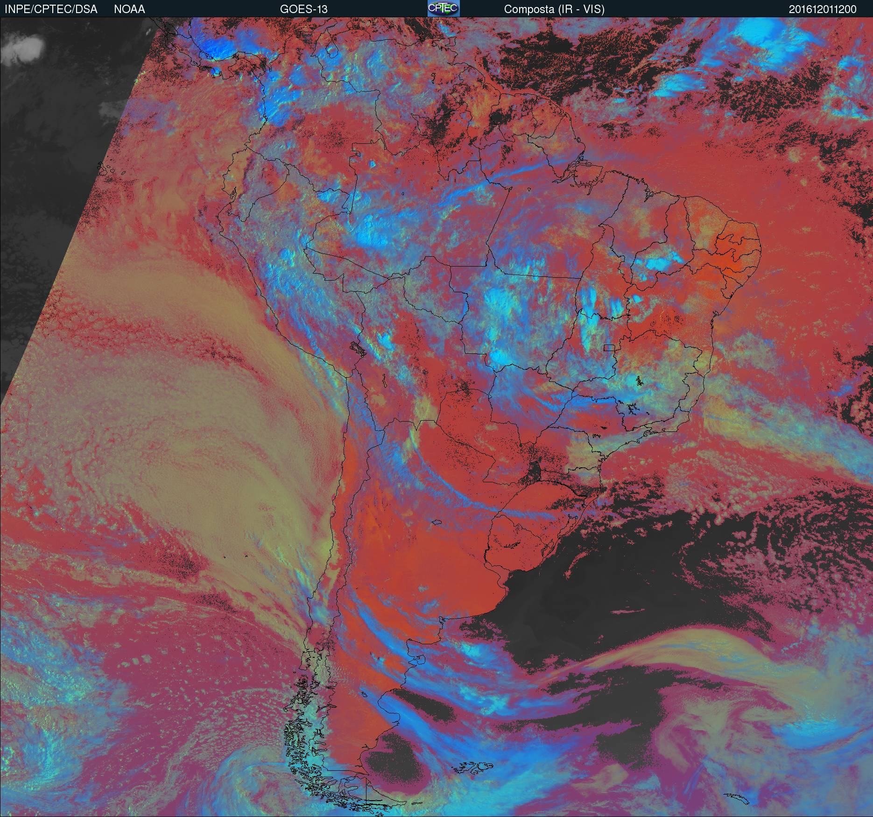Click the NOAA label in the header
The image size is (873, 817).
[x=129, y=9]
